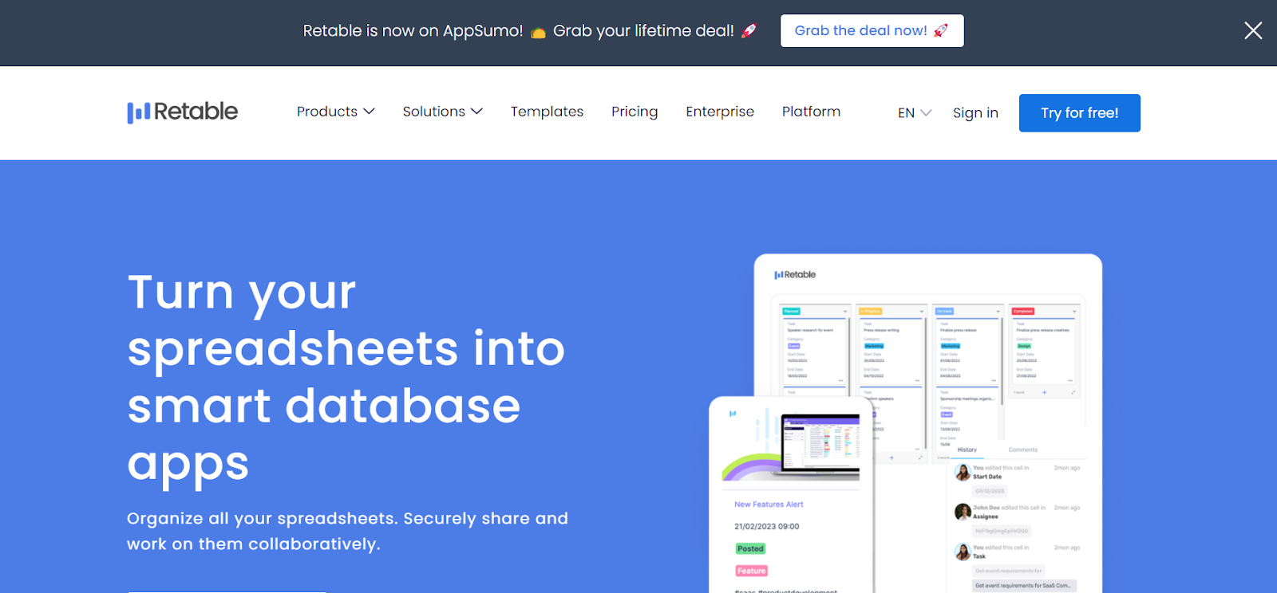Expand the Solutions dropdown menu
Screen dimensions: 1277x593
click(442, 112)
